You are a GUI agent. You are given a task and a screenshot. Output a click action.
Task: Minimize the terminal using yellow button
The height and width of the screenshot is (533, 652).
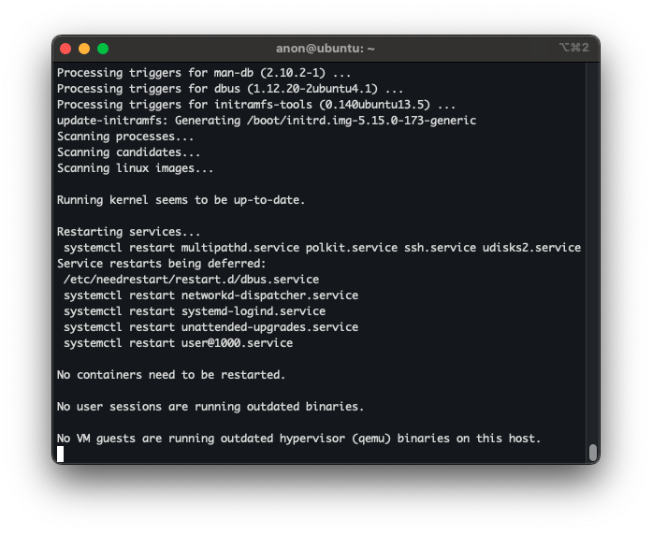[84, 48]
